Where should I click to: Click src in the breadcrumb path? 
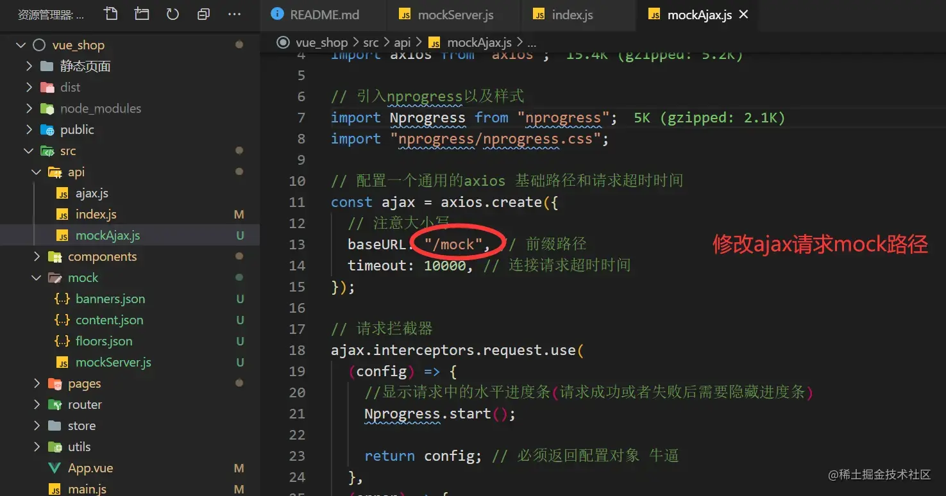click(371, 42)
